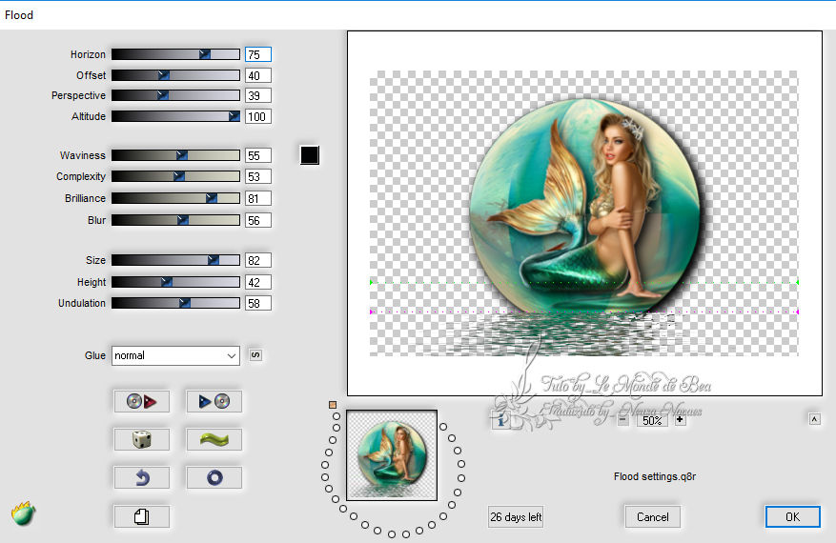Viewport: 836px width, 543px height.
Task: Click the Brilliance slider
Action: pos(175,198)
